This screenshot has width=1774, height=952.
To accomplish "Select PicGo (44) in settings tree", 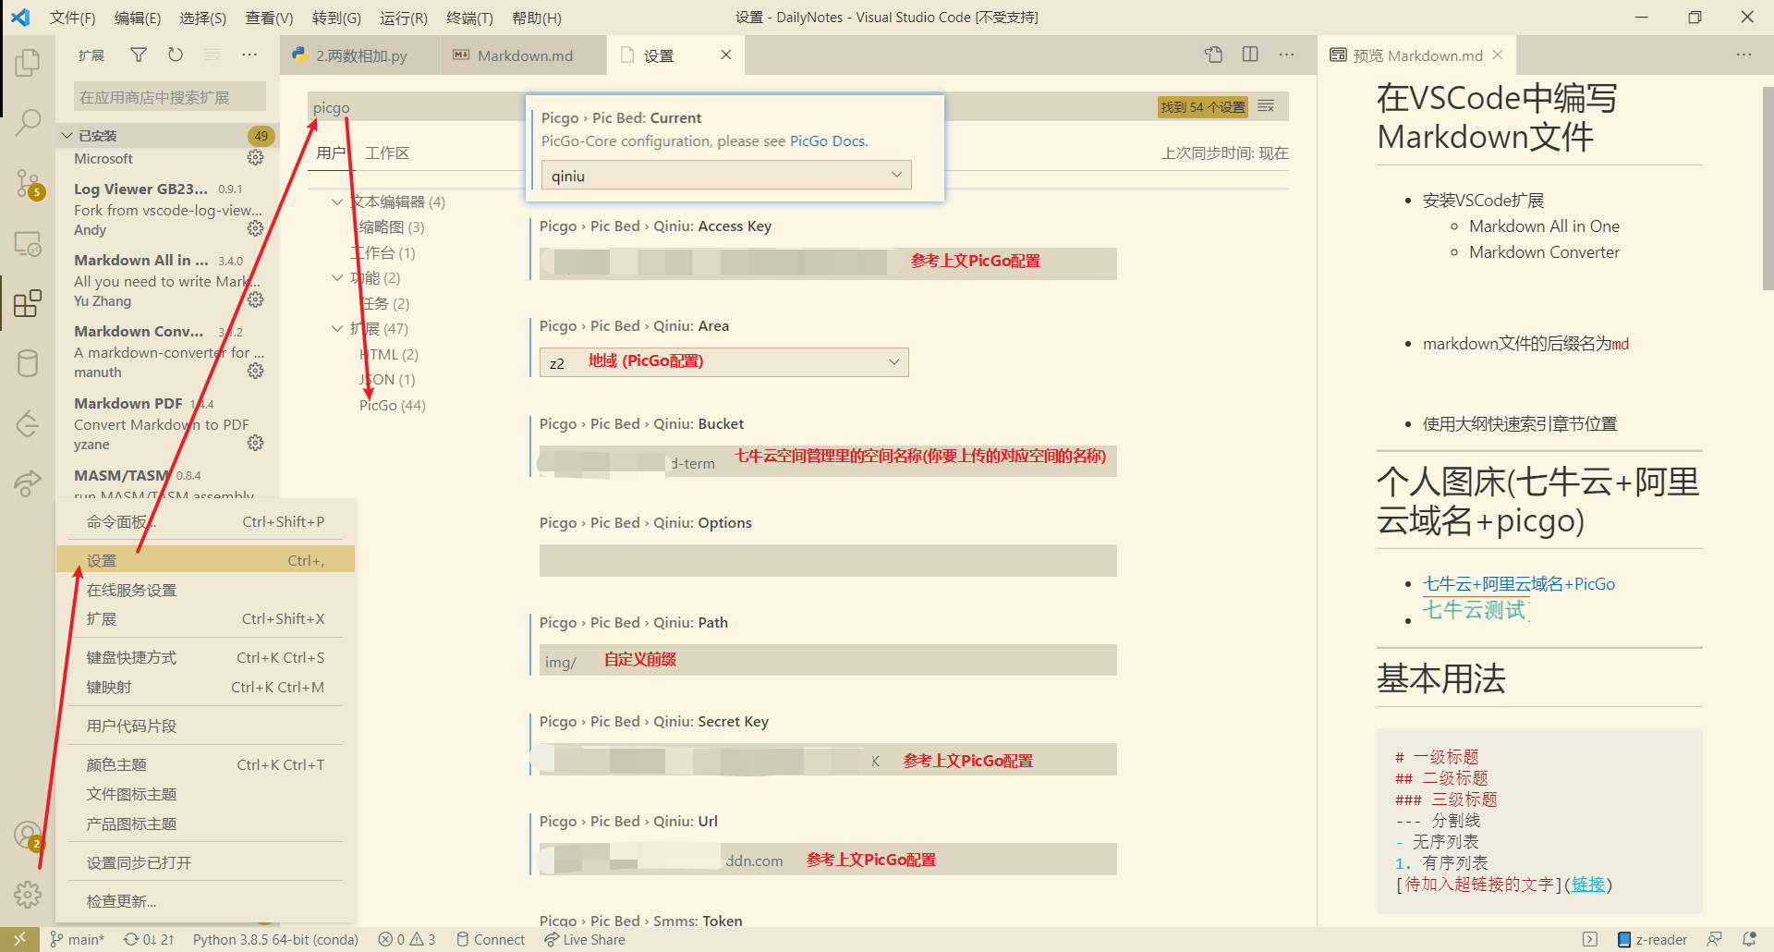I will pyautogui.click(x=393, y=405).
